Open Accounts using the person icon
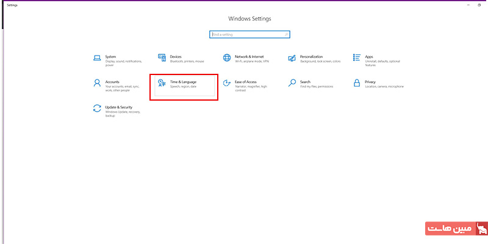 click(97, 83)
